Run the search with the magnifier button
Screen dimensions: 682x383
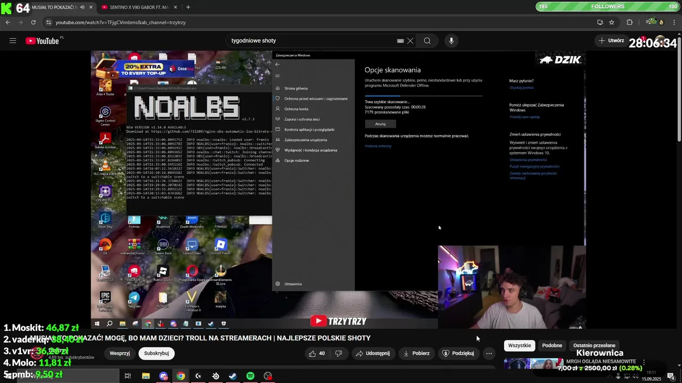tap(427, 40)
